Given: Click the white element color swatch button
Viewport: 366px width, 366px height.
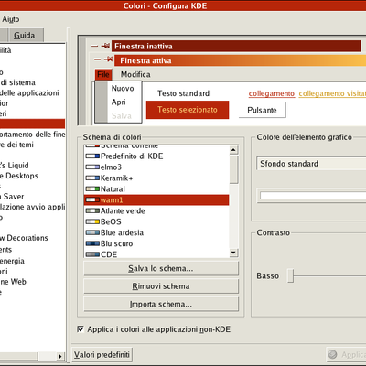Looking at the screenshot, I should [312, 196].
